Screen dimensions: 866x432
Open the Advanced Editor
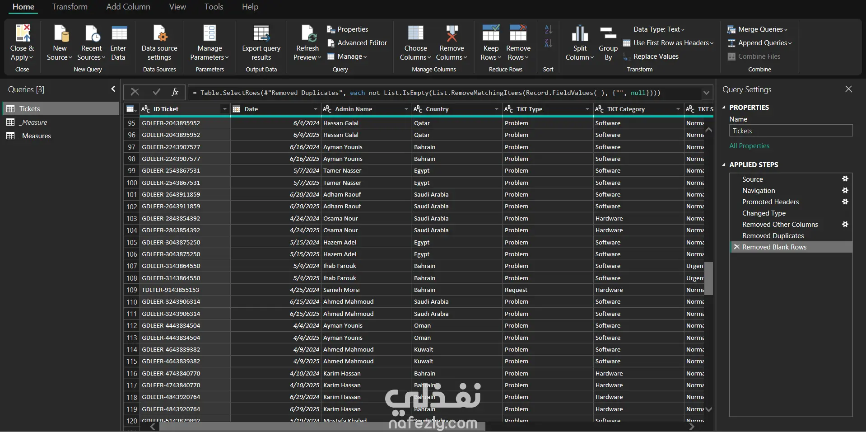pos(357,43)
